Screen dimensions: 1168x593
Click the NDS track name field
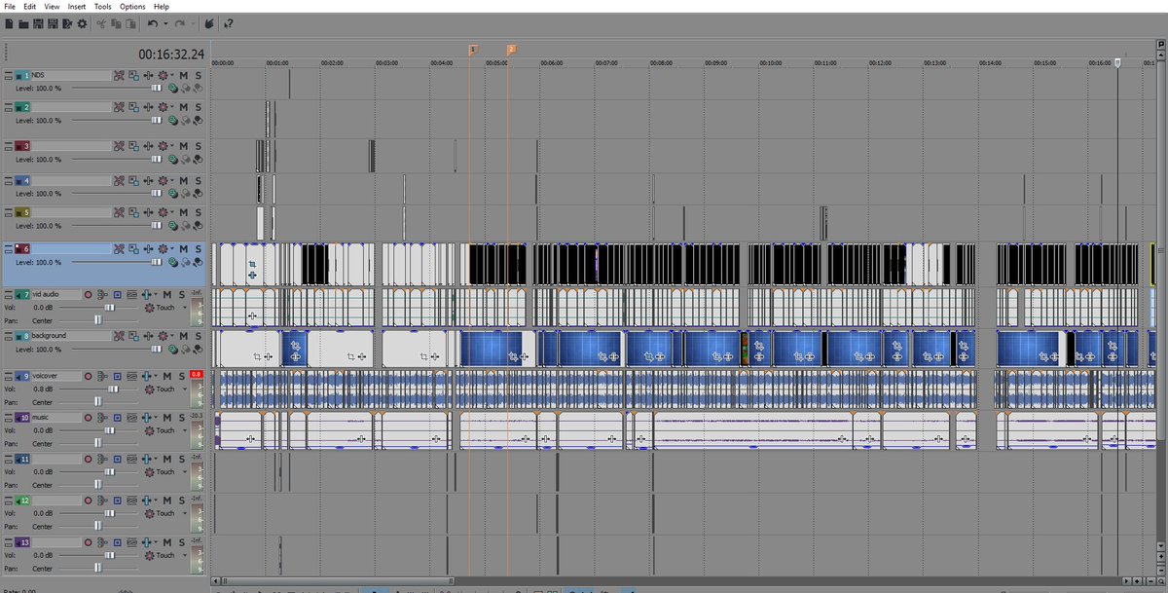point(71,75)
